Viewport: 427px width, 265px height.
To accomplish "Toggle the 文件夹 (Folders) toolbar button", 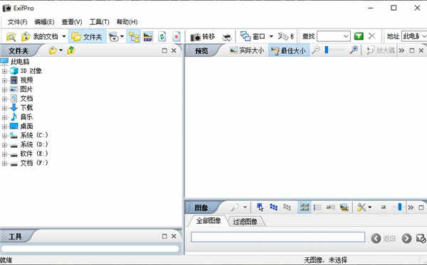I will [87, 37].
